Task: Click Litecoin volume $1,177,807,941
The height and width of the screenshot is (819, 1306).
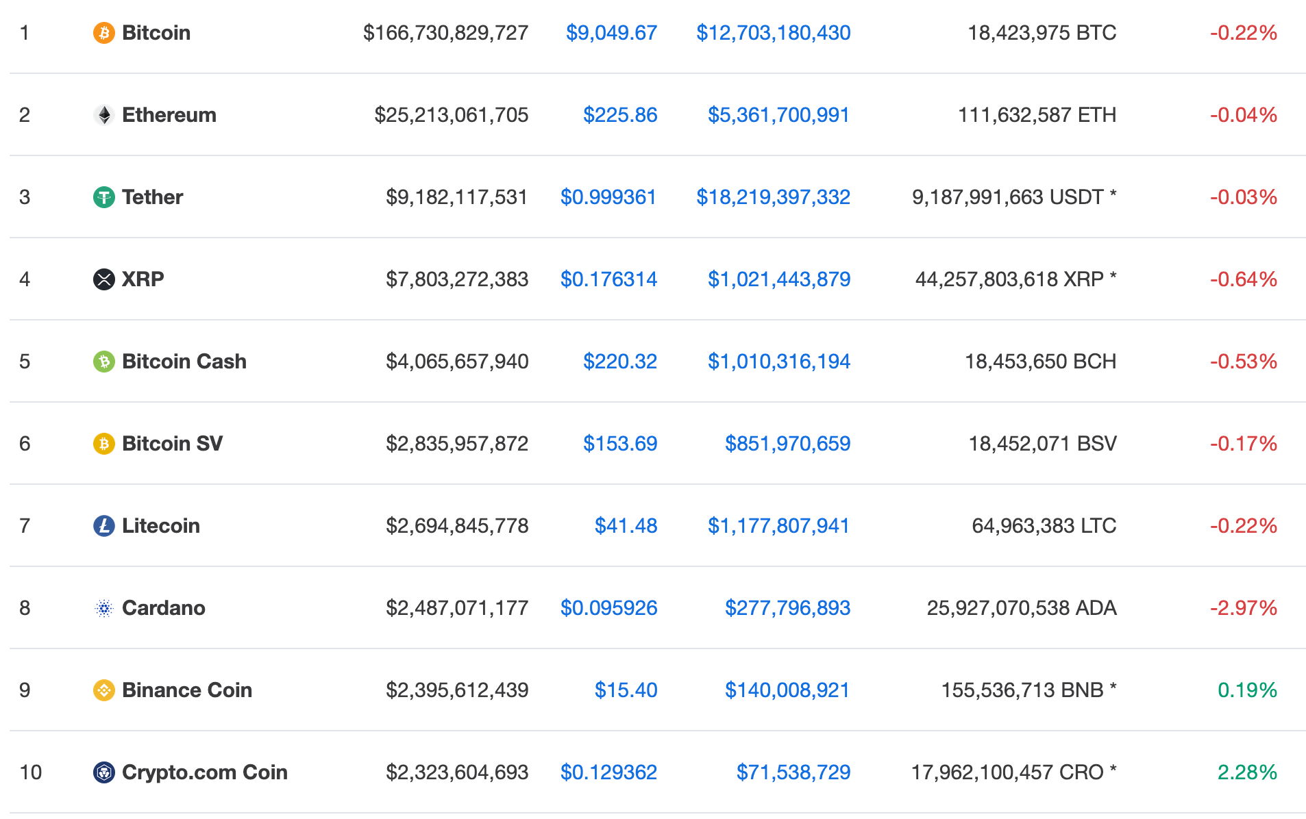Action: tap(778, 526)
